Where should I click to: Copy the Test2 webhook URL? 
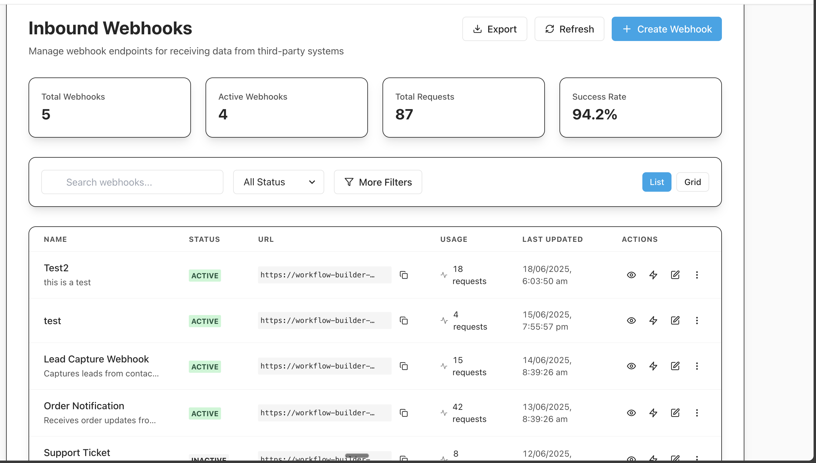pyautogui.click(x=403, y=275)
